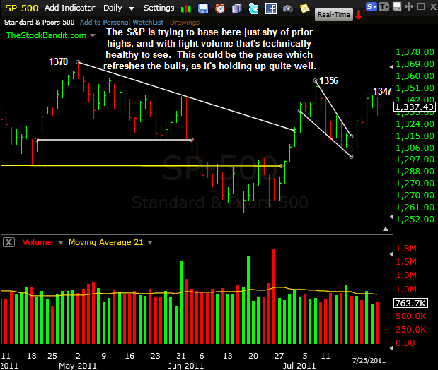Click the Real-Time button
Image resolution: width=438 pixels, height=370 pixels.
point(334,15)
